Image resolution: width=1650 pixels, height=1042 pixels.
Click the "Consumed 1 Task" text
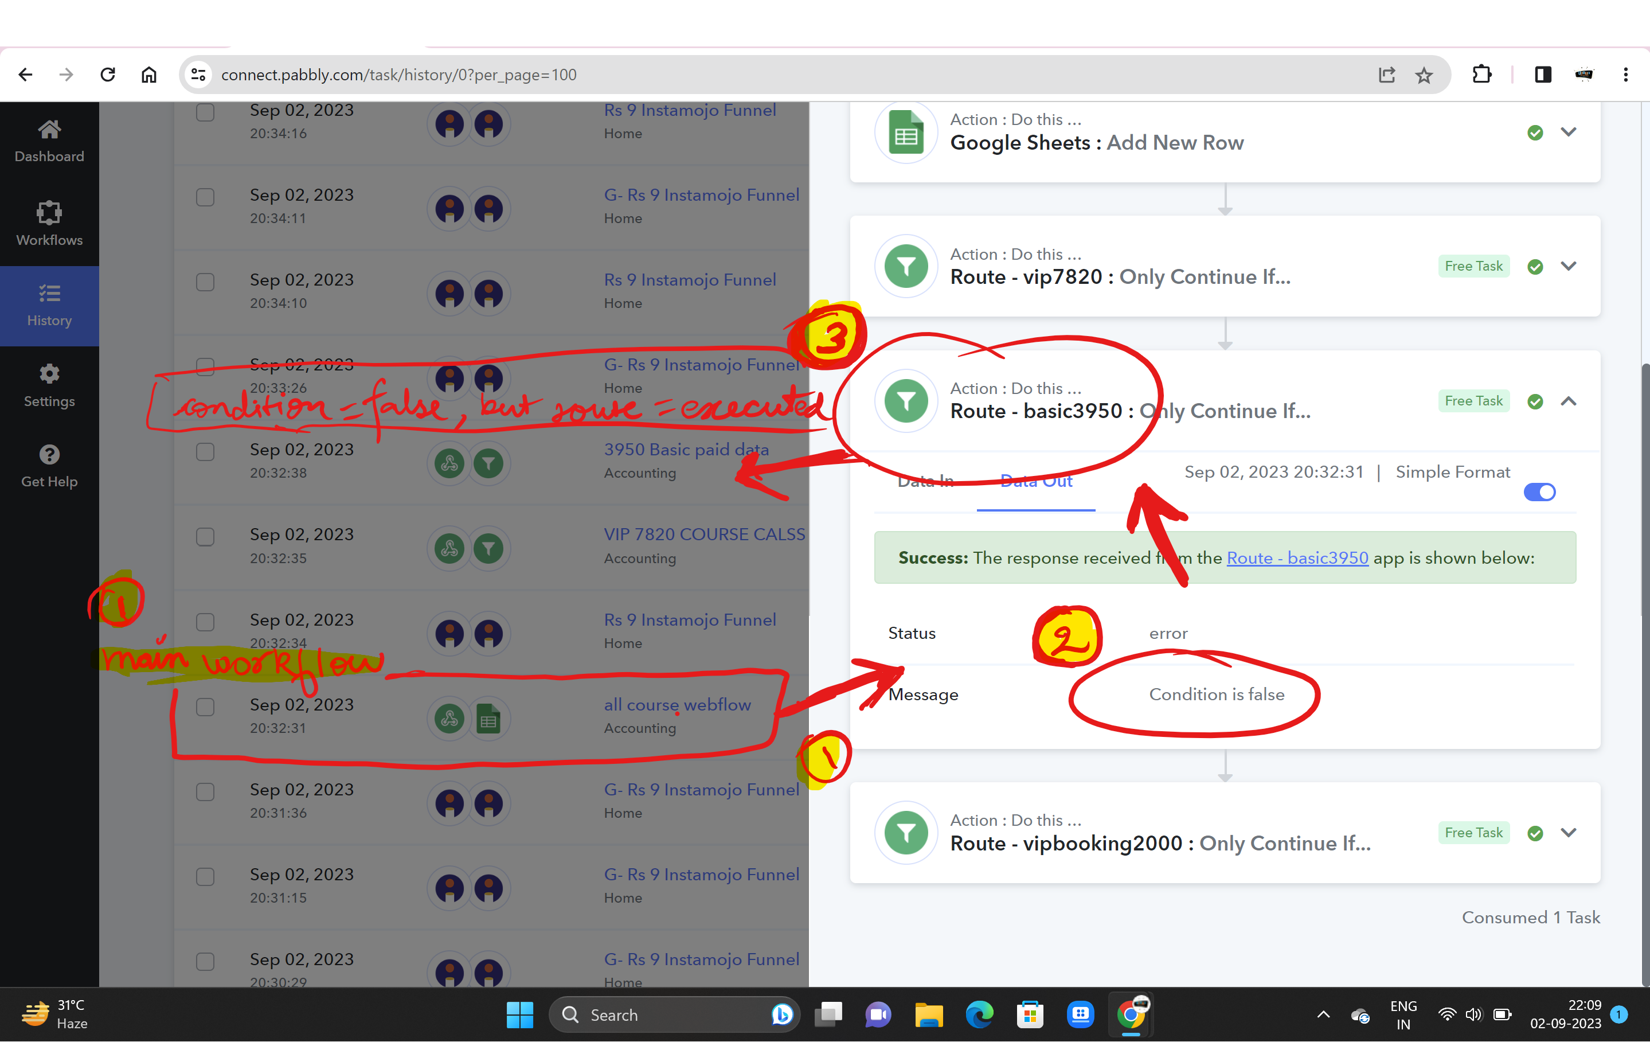coord(1531,918)
